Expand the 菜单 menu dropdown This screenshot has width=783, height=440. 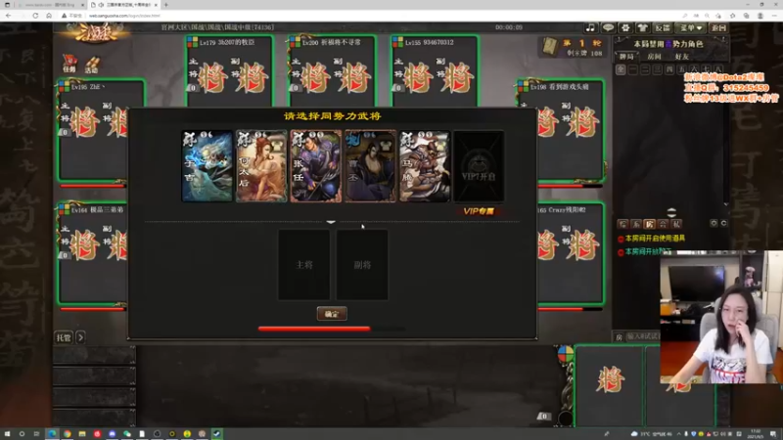[691, 28]
